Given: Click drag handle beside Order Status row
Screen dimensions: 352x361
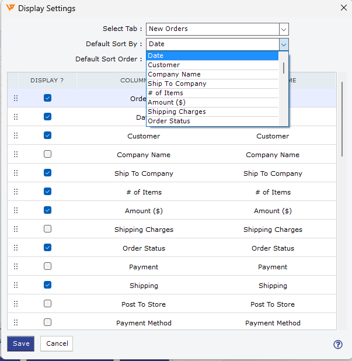Looking at the screenshot, I should click(16, 248).
